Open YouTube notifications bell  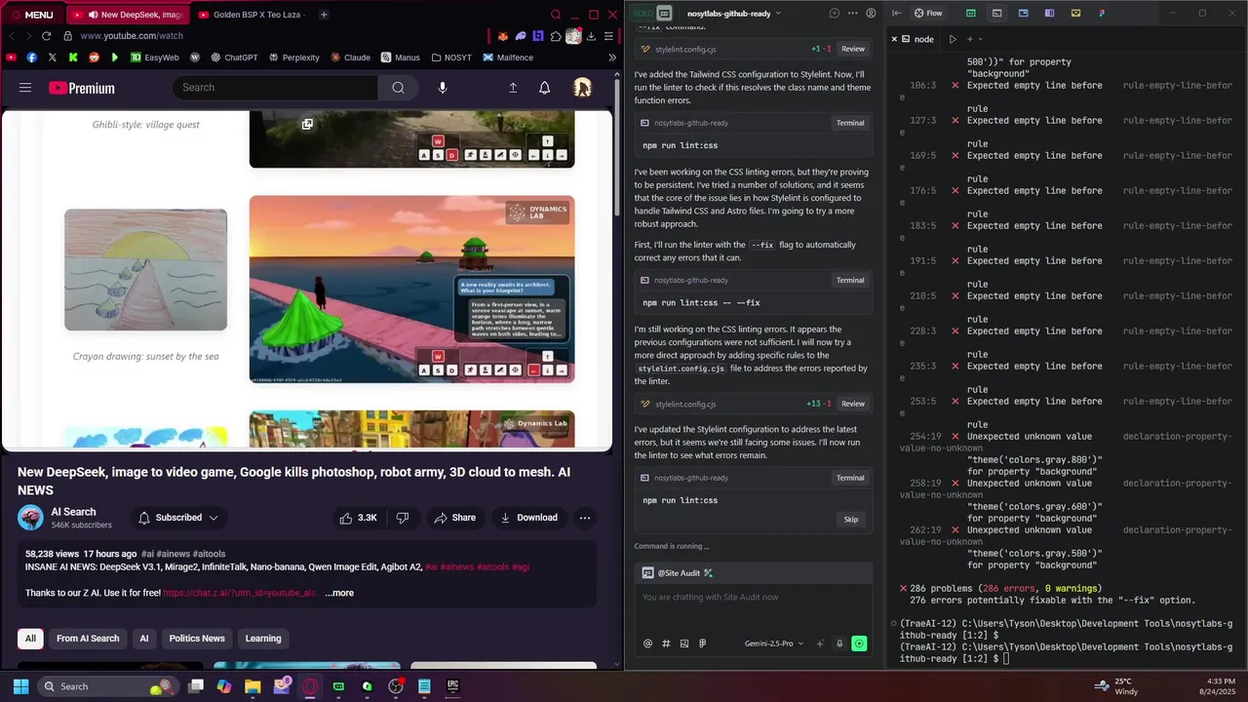545,88
